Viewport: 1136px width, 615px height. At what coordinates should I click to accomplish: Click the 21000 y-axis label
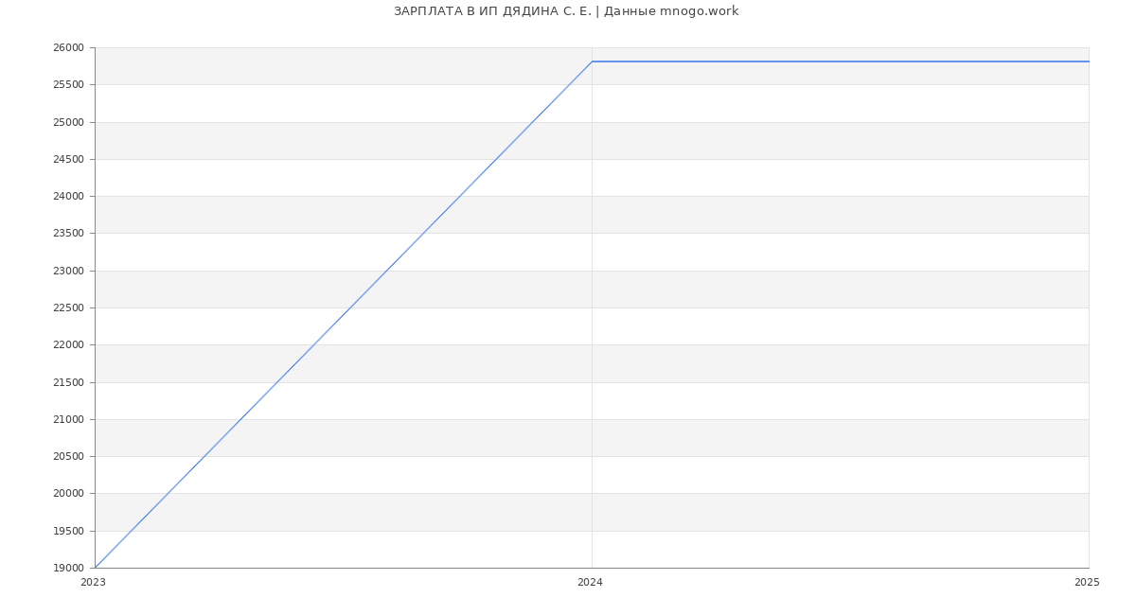[x=68, y=420]
